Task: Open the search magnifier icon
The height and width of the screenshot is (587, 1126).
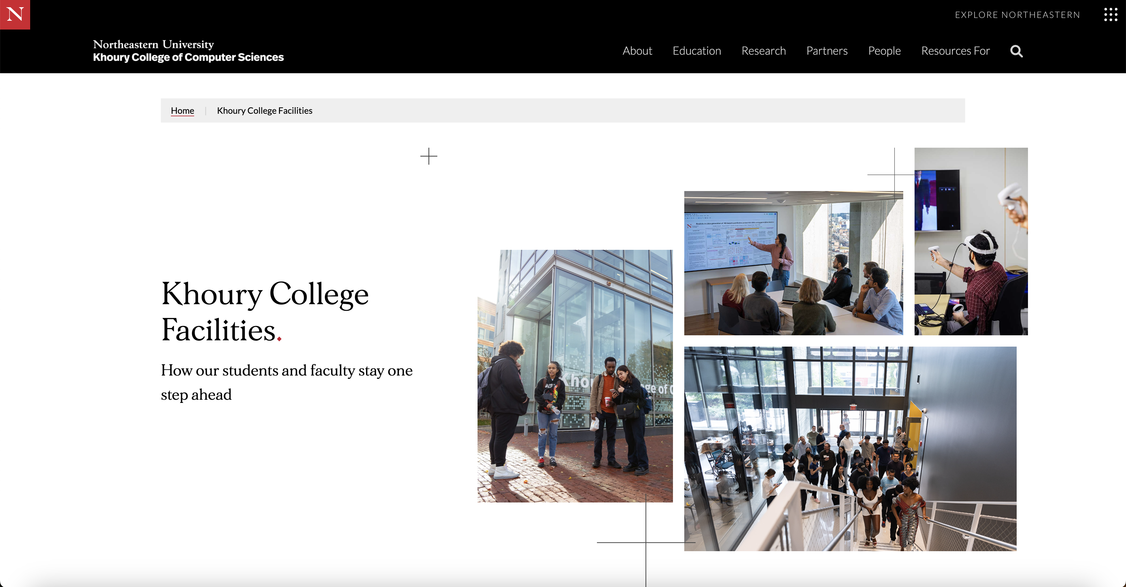Action: click(x=1016, y=51)
